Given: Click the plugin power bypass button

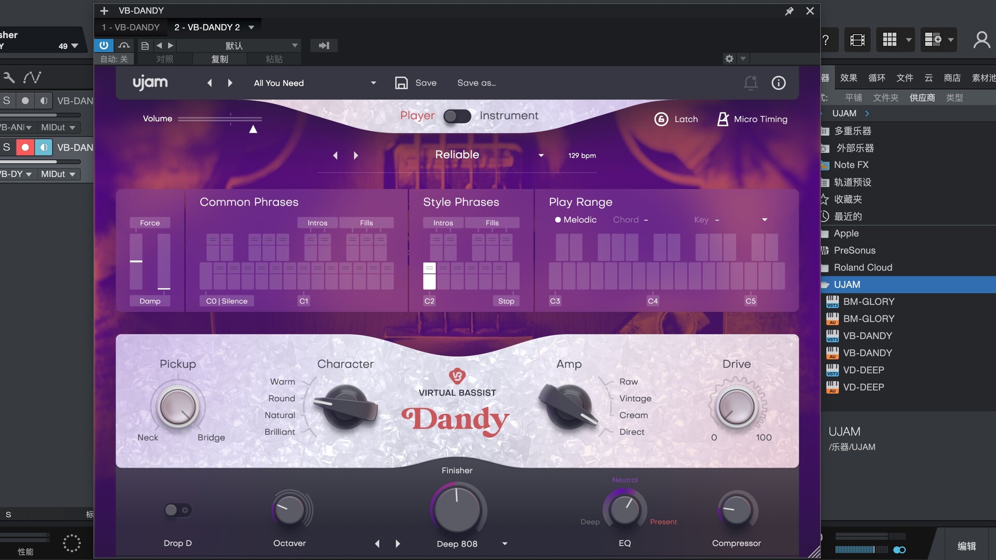Looking at the screenshot, I should tap(104, 45).
